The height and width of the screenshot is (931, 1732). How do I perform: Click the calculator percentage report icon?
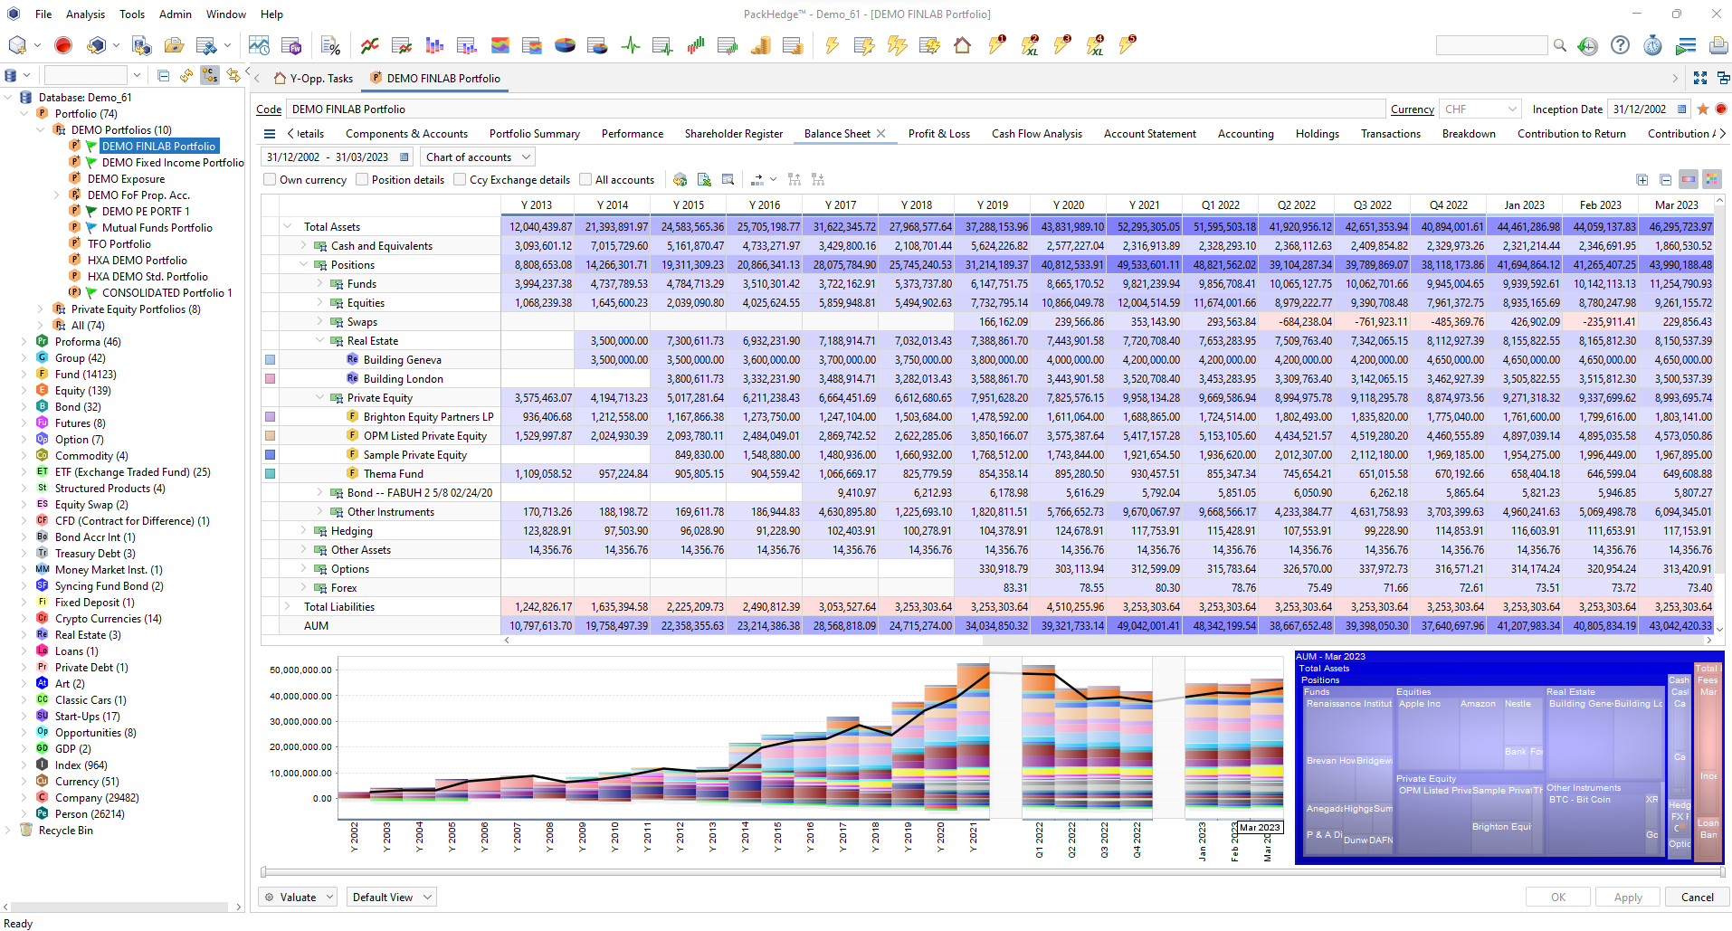330,44
